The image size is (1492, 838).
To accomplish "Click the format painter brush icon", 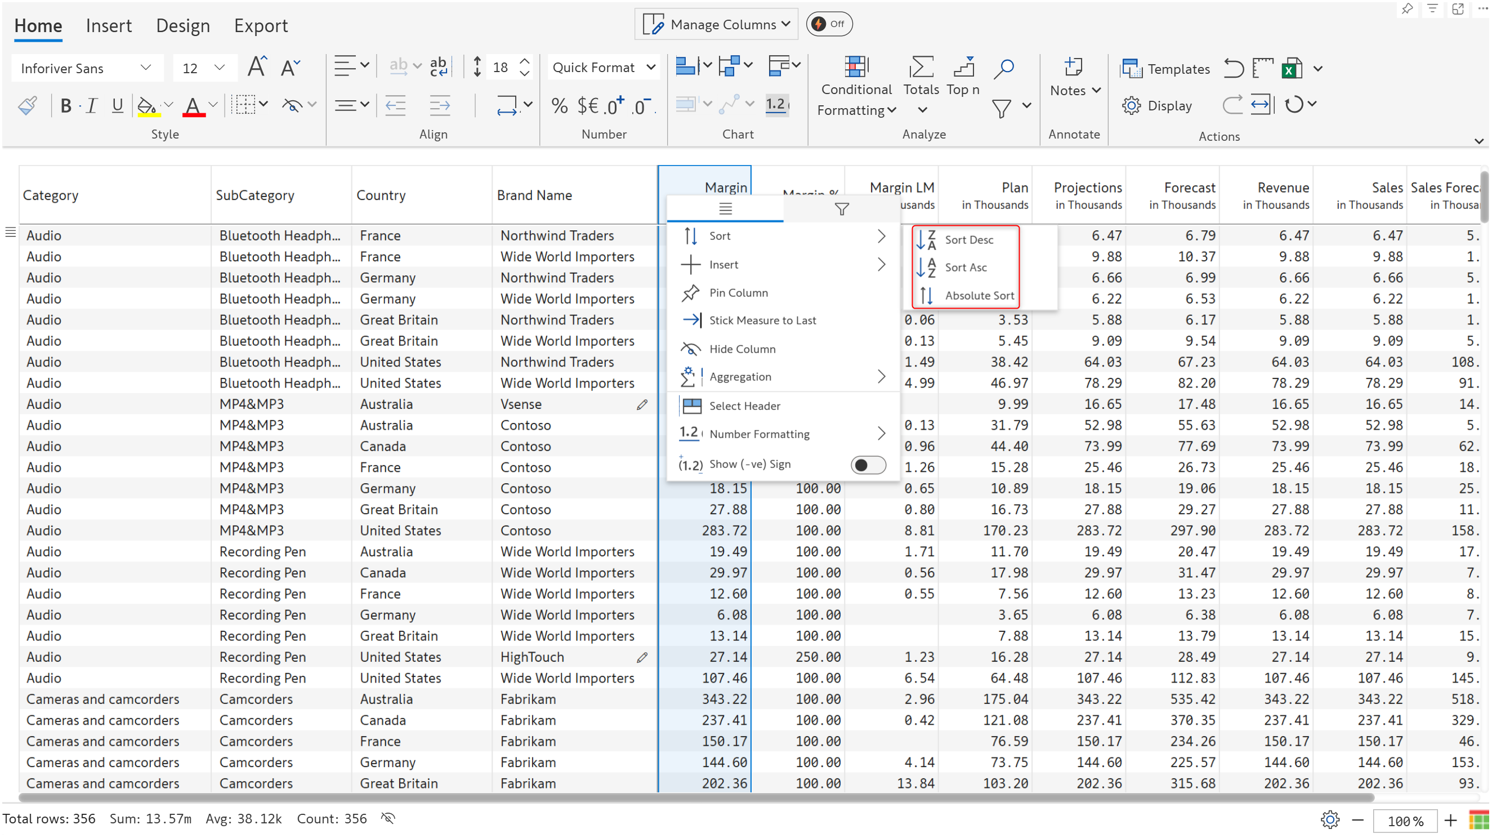I will (x=27, y=105).
